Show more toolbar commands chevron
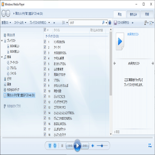 [54, 23]
